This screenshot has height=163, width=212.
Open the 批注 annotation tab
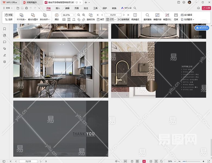pyautogui.click(x=86, y=8)
